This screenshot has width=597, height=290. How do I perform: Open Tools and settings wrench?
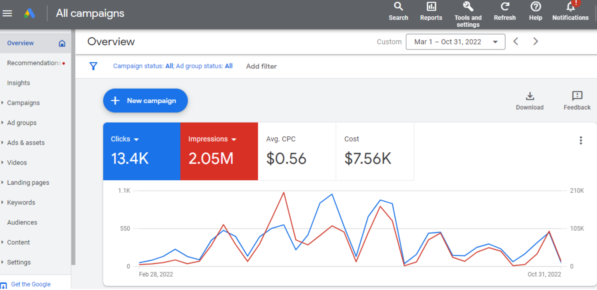tap(468, 7)
